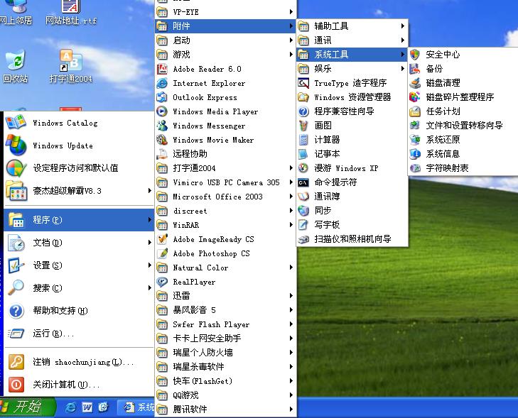
Task: Launch Outlook Express icon
Action: (162, 97)
